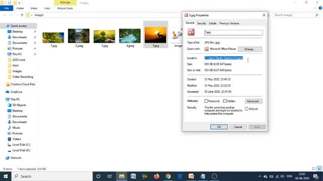Open Cortana circle on taskbar
The image size is (323, 181).
pos(98,176)
